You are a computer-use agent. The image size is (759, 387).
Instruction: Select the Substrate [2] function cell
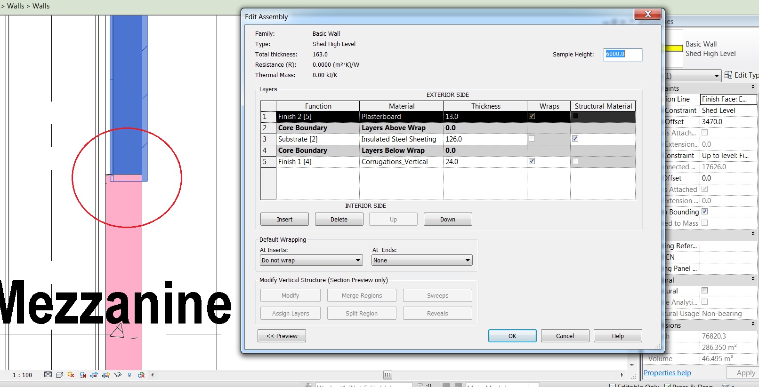point(318,139)
